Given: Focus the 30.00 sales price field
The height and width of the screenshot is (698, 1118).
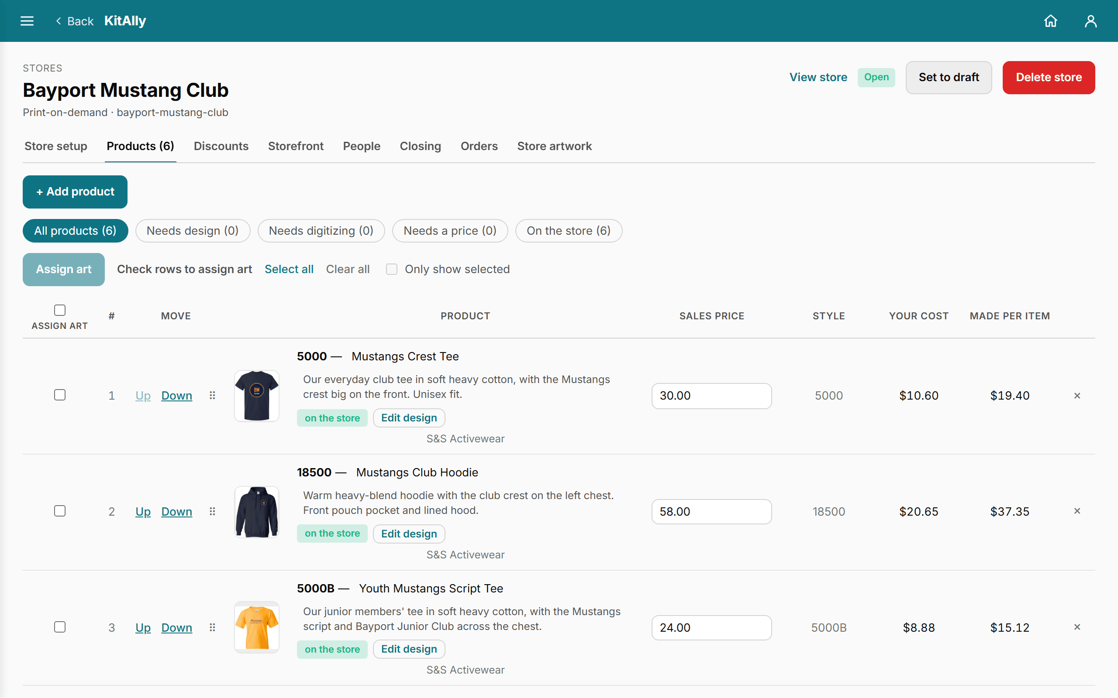Looking at the screenshot, I should tap(711, 396).
